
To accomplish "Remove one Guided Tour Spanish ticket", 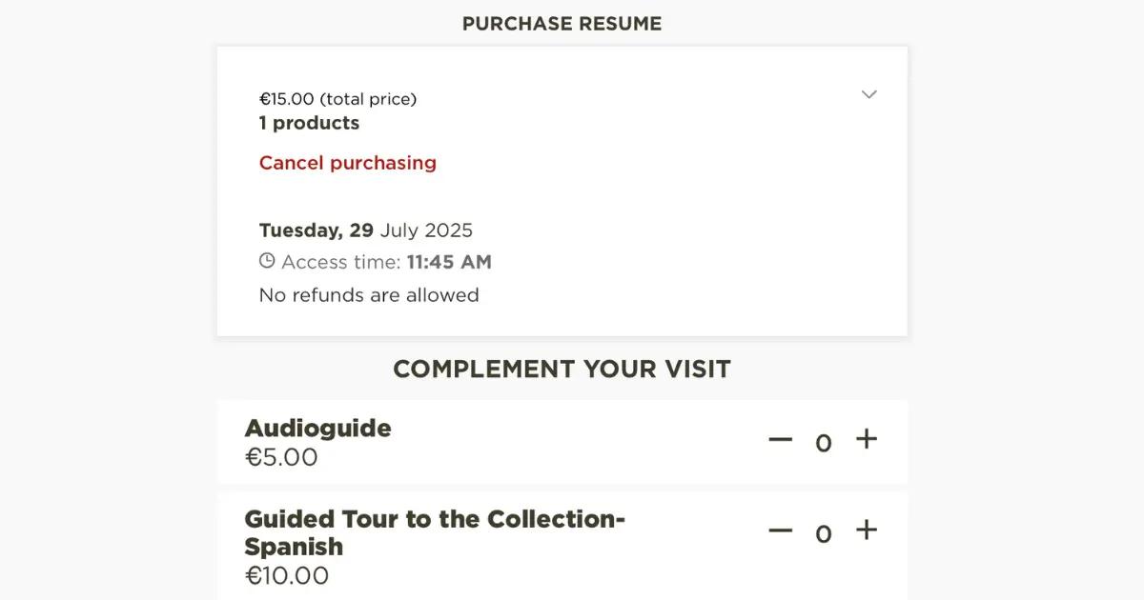I will click(x=781, y=530).
